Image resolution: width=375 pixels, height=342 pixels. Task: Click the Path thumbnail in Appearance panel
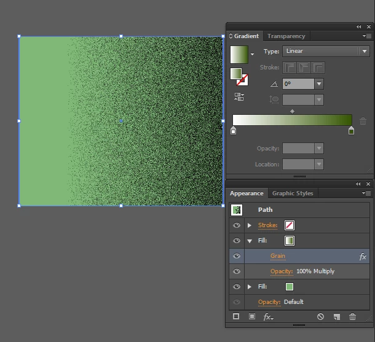[x=237, y=210]
